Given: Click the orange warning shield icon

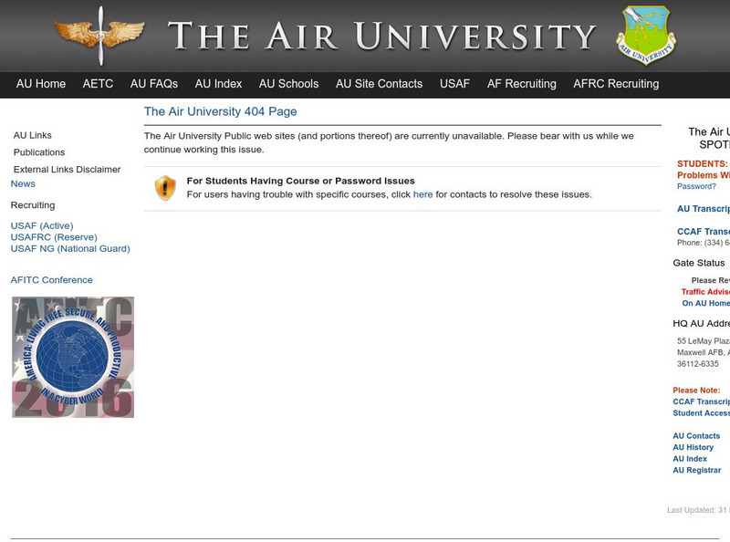Looking at the screenshot, I should tap(164, 187).
